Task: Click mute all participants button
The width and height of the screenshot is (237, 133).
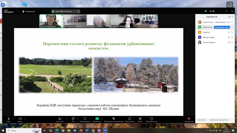Action: tap(219, 120)
